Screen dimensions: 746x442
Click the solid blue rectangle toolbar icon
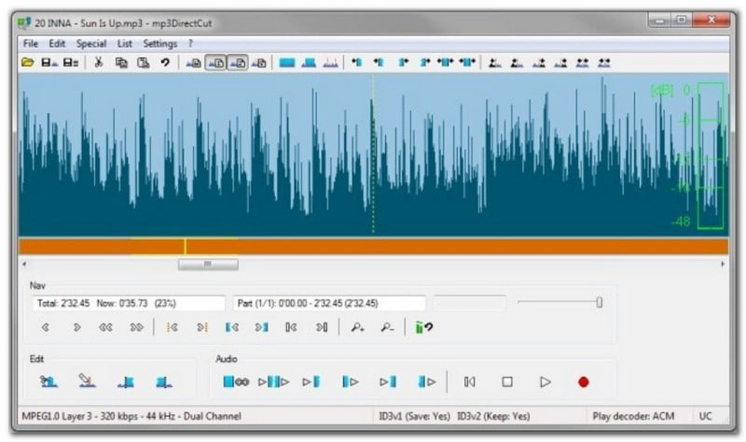[x=287, y=62]
